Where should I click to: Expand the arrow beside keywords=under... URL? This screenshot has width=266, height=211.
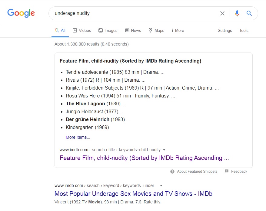tap(161, 186)
